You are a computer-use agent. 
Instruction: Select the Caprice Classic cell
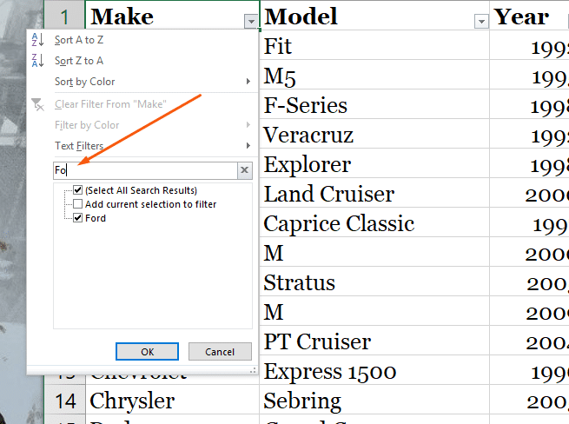(374, 223)
